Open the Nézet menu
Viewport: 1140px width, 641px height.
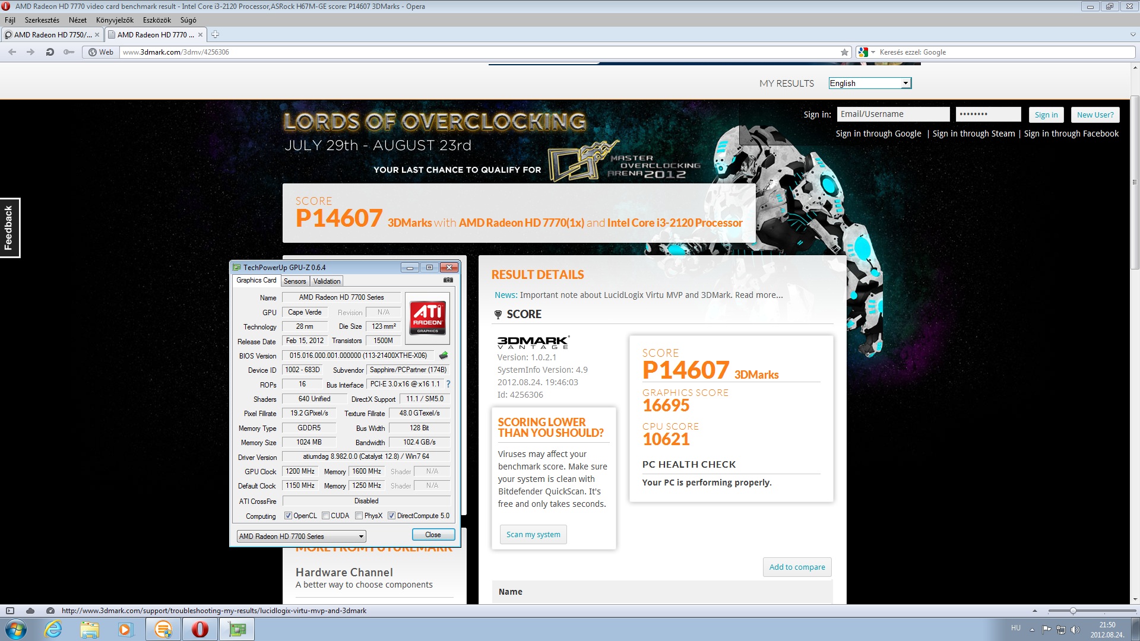[78, 20]
